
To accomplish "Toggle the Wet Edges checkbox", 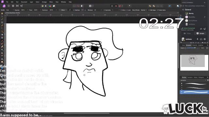I will pos(149,10).
